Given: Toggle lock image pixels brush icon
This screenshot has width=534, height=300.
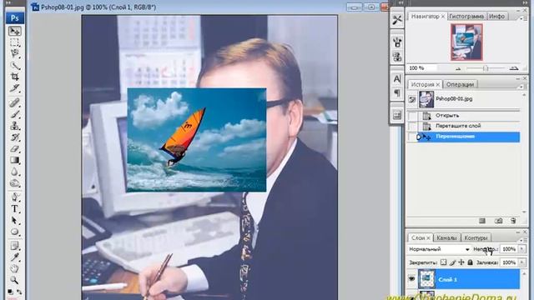Looking at the screenshot, I should (452, 262).
